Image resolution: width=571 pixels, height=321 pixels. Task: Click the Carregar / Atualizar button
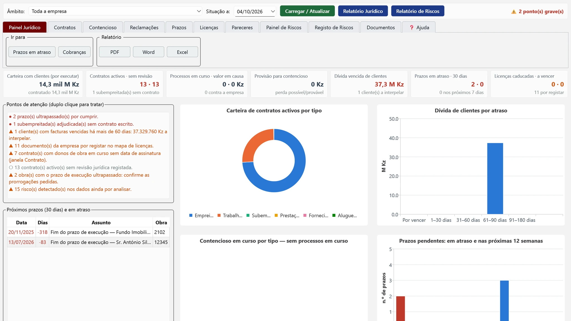[x=307, y=11]
